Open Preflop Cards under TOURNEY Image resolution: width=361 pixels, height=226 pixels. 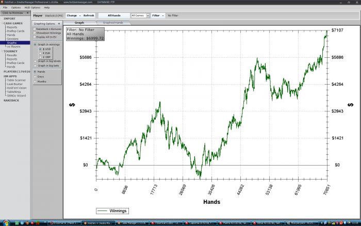pos(15,63)
